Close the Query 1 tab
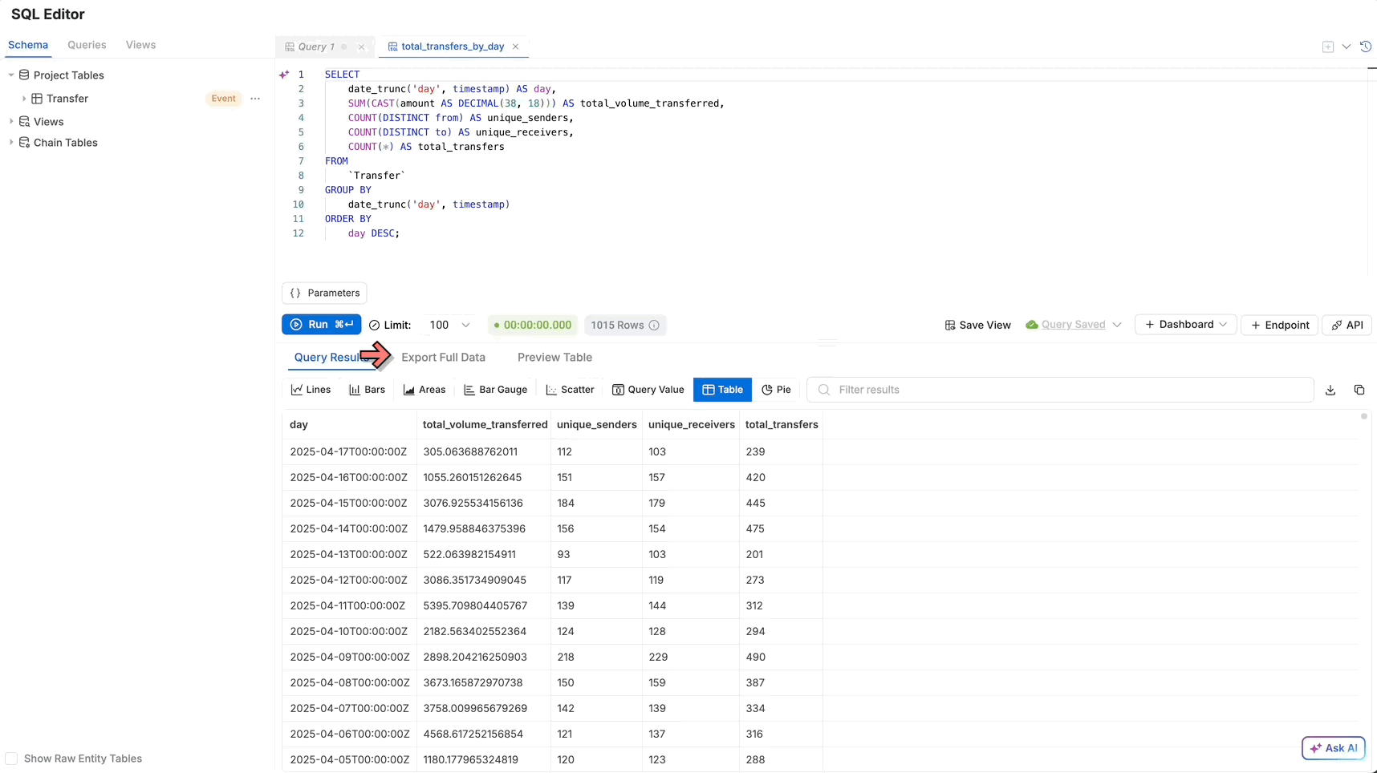1377x773 pixels. click(361, 47)
